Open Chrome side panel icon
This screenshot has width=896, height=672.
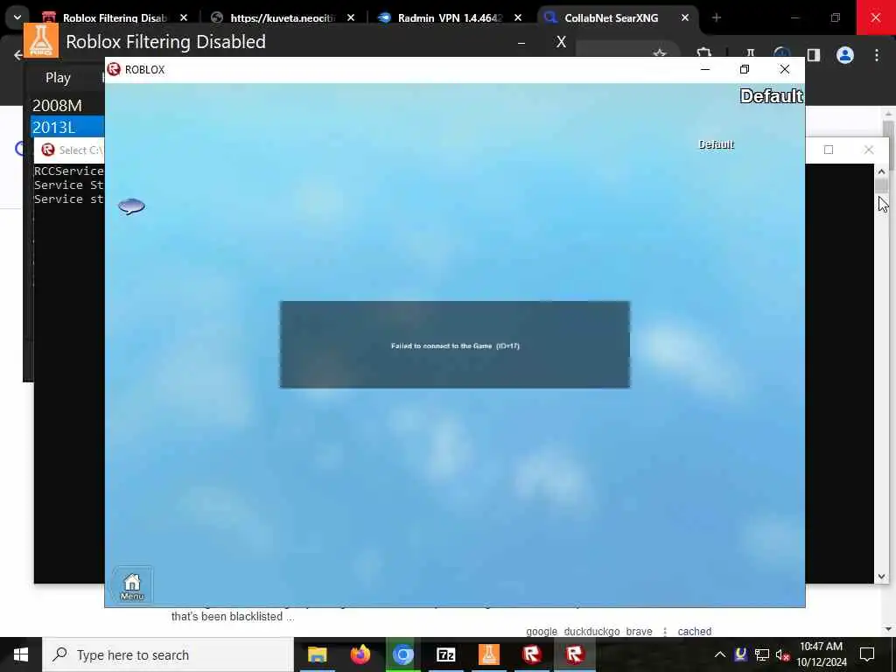[813, 55]
